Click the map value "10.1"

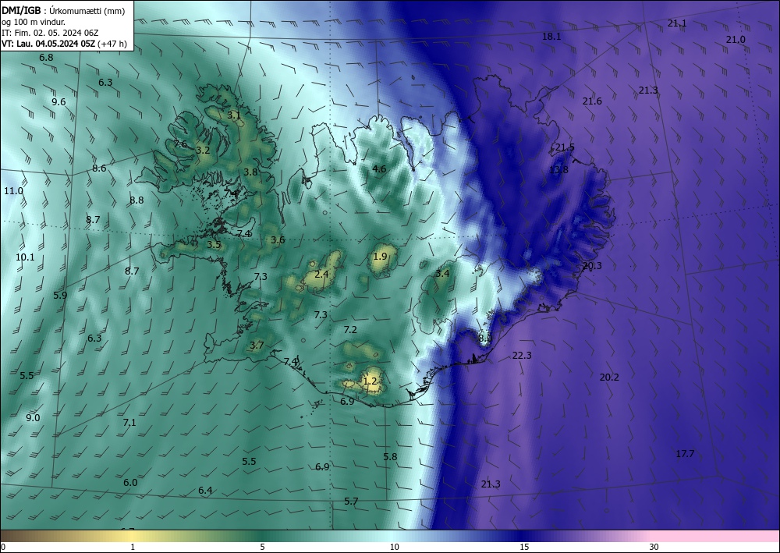click(26, 257)
